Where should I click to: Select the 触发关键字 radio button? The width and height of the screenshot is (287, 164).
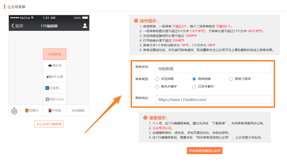point(157,87)
